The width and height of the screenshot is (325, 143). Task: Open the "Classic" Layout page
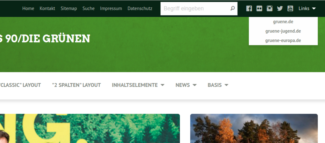point(20,85)
